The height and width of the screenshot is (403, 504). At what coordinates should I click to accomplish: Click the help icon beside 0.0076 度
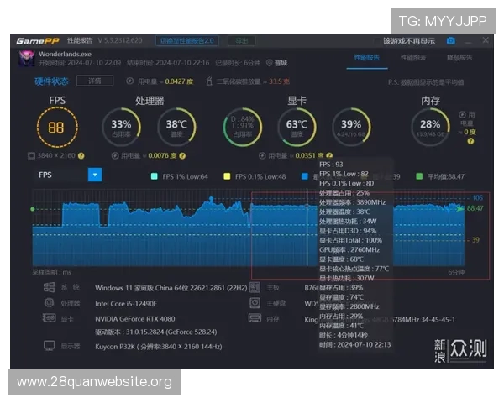(182, 156)
